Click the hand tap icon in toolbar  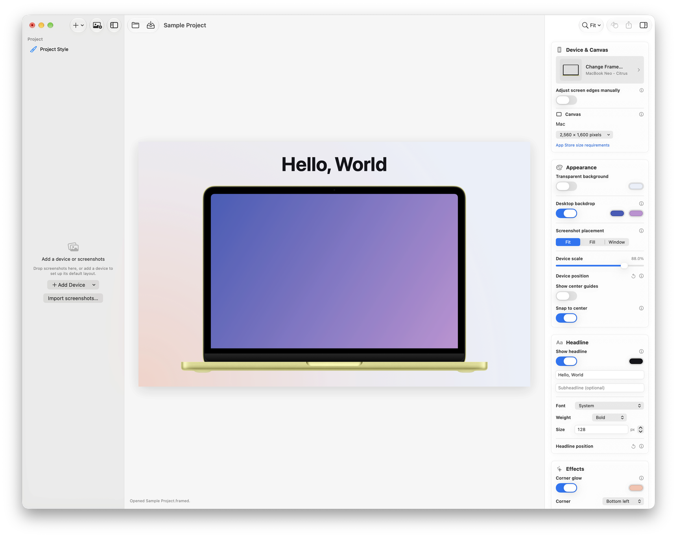pyautogui.click(x=614, y=25)
